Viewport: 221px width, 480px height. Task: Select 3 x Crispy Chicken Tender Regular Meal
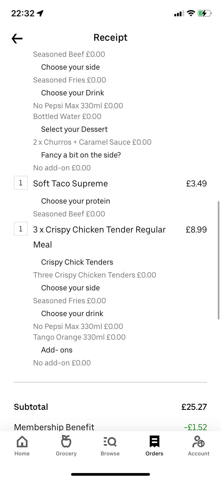pyautogui.click(x=99, y=230)
